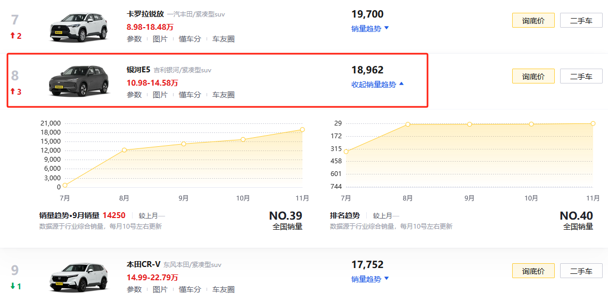Screen dimensions: 608x301
Task: Click 询底价 button for 本田CR-V
Action: (533, 270)
